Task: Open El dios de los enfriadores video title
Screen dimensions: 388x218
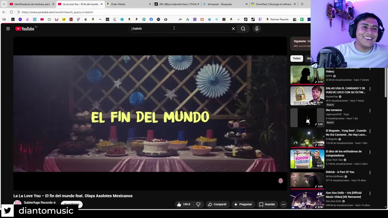Action: [344, 153]
